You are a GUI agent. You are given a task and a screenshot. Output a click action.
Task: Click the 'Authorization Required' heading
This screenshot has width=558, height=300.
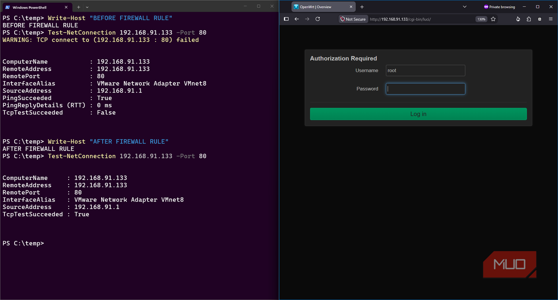(x=343, y=59)
